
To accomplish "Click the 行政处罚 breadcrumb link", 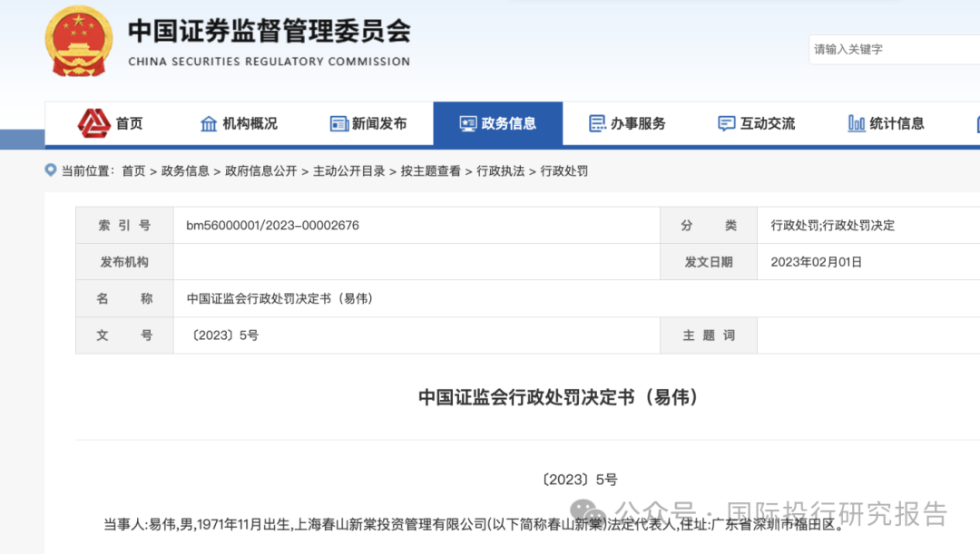I will point(563,171).
